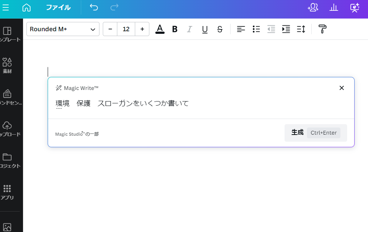
Task: Open the Templates sidebar panel
Action: pyautogui.click(x=10, y=34)
